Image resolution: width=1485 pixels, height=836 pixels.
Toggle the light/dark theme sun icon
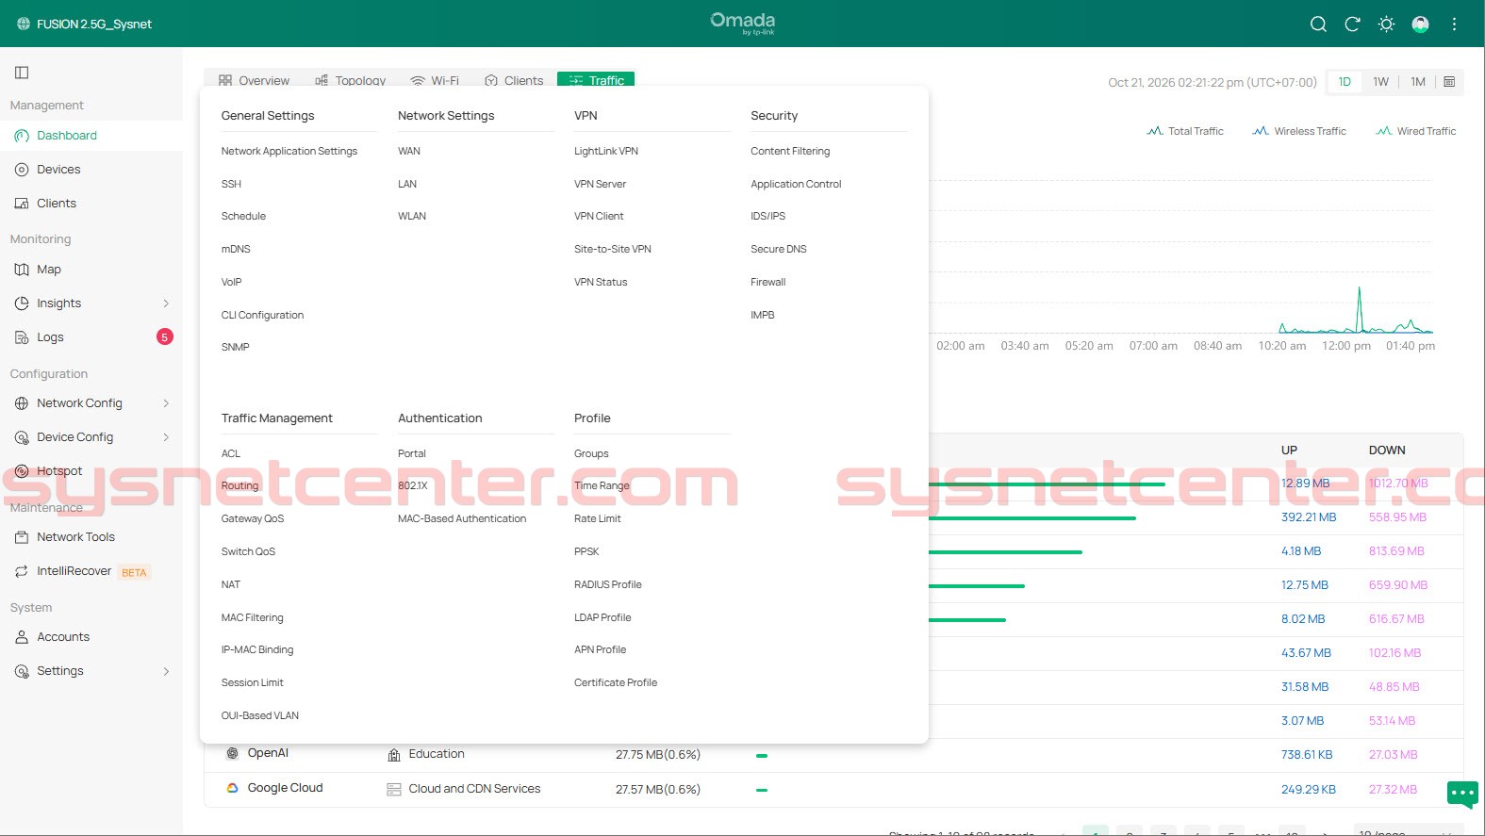[1386, 25]
